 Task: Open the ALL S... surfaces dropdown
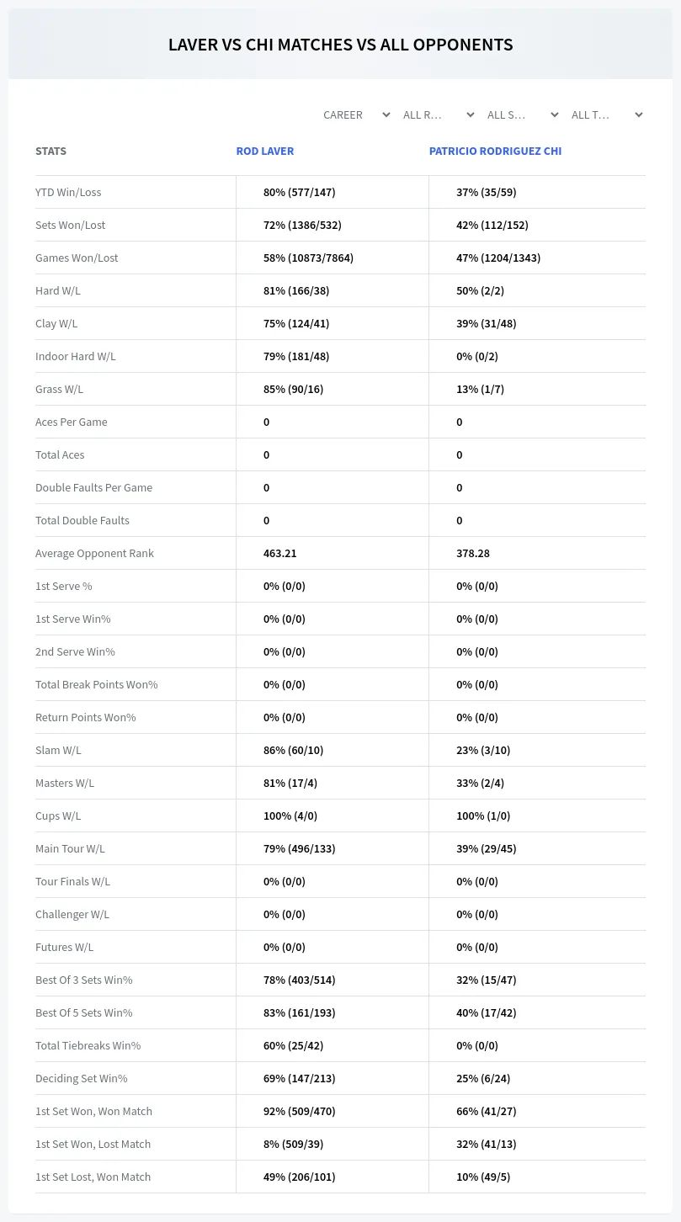click(x=523, y=114)
